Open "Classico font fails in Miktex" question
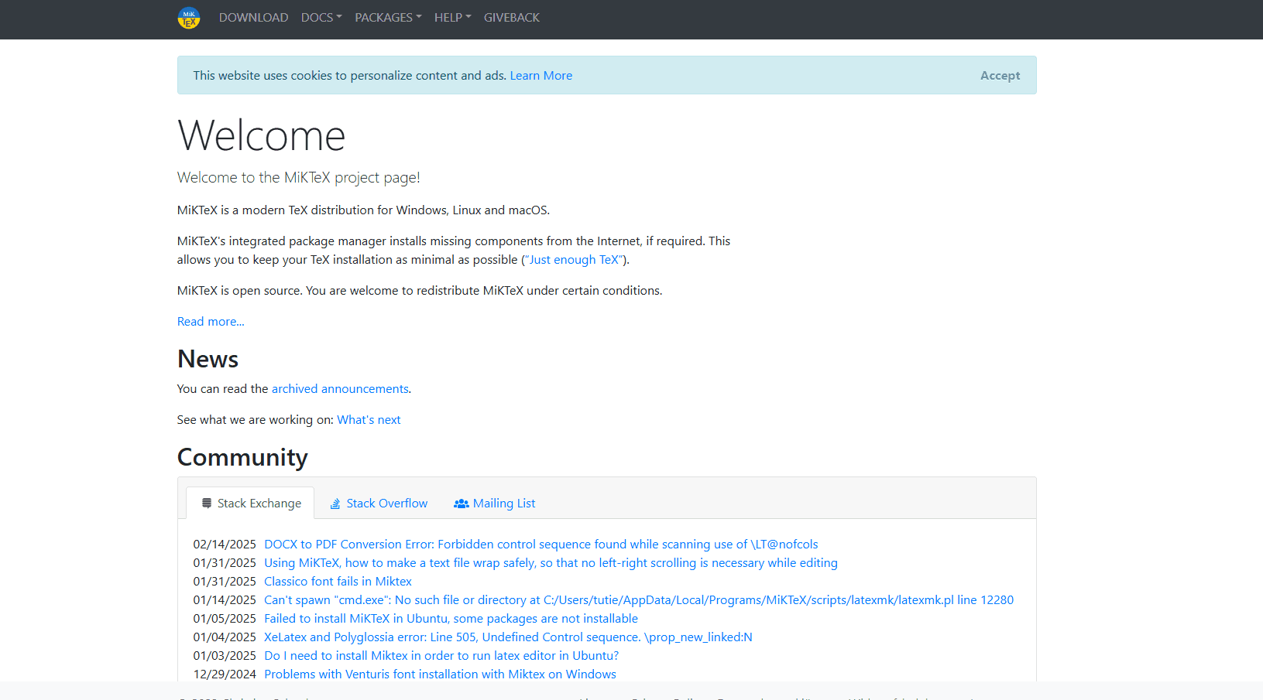The image size is (1263, 700). click(338, 582)
